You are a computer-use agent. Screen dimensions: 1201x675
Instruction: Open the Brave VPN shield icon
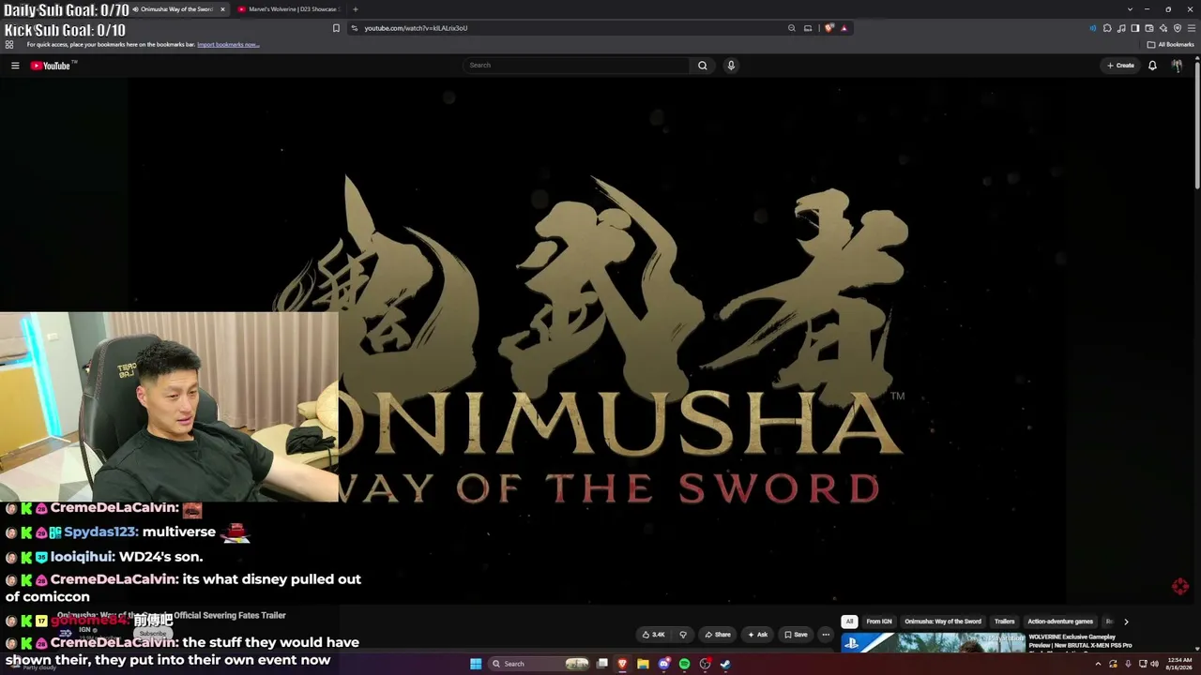click(1178, 28)
